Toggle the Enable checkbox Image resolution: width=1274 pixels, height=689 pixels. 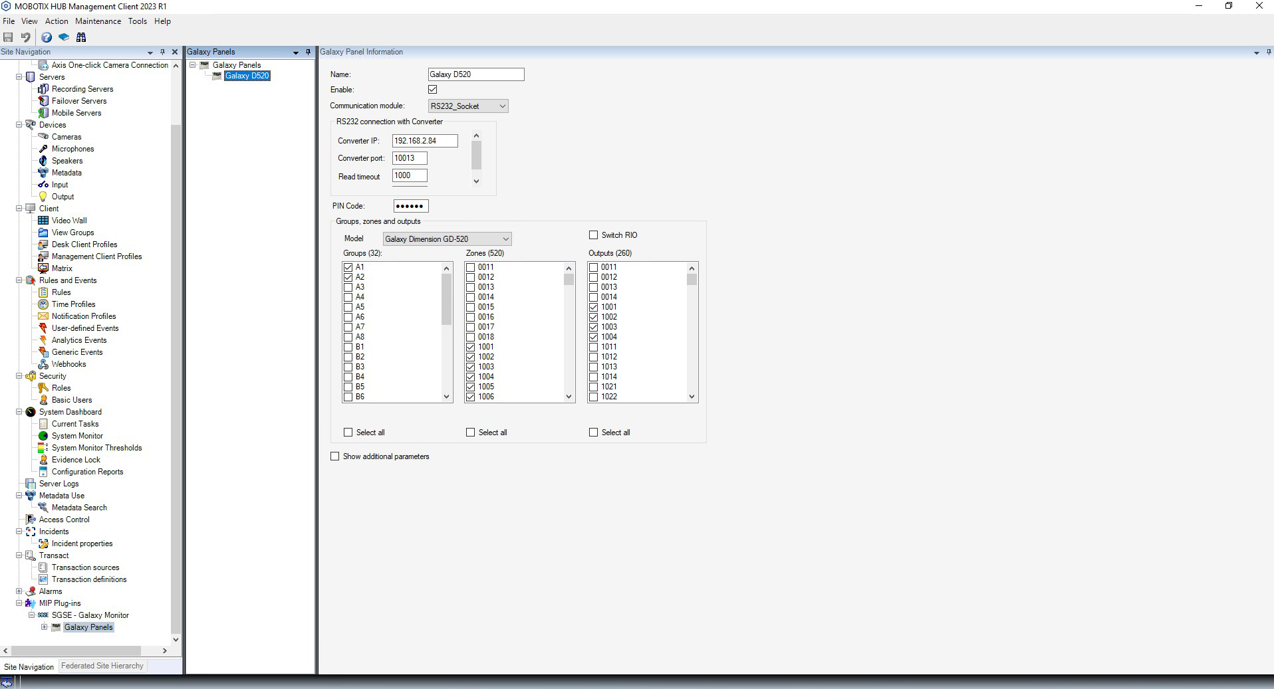coord(433,89)
